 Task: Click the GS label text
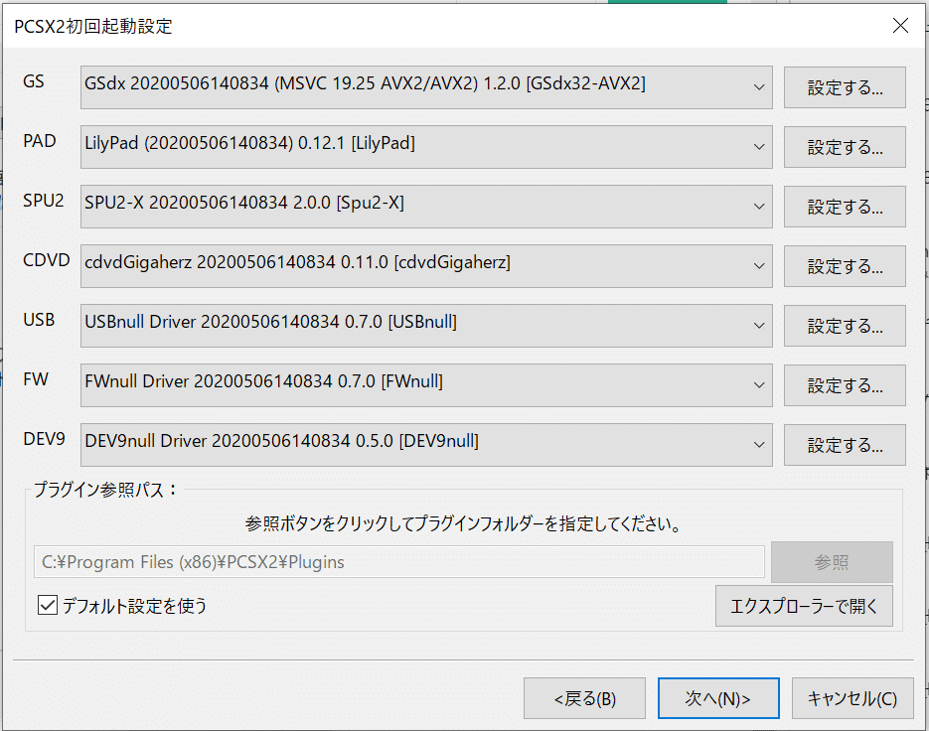pyautogui.click(x=33, y=81)
